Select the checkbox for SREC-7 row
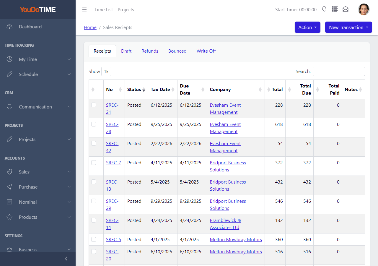378x266 pixels. coord(94,163)
